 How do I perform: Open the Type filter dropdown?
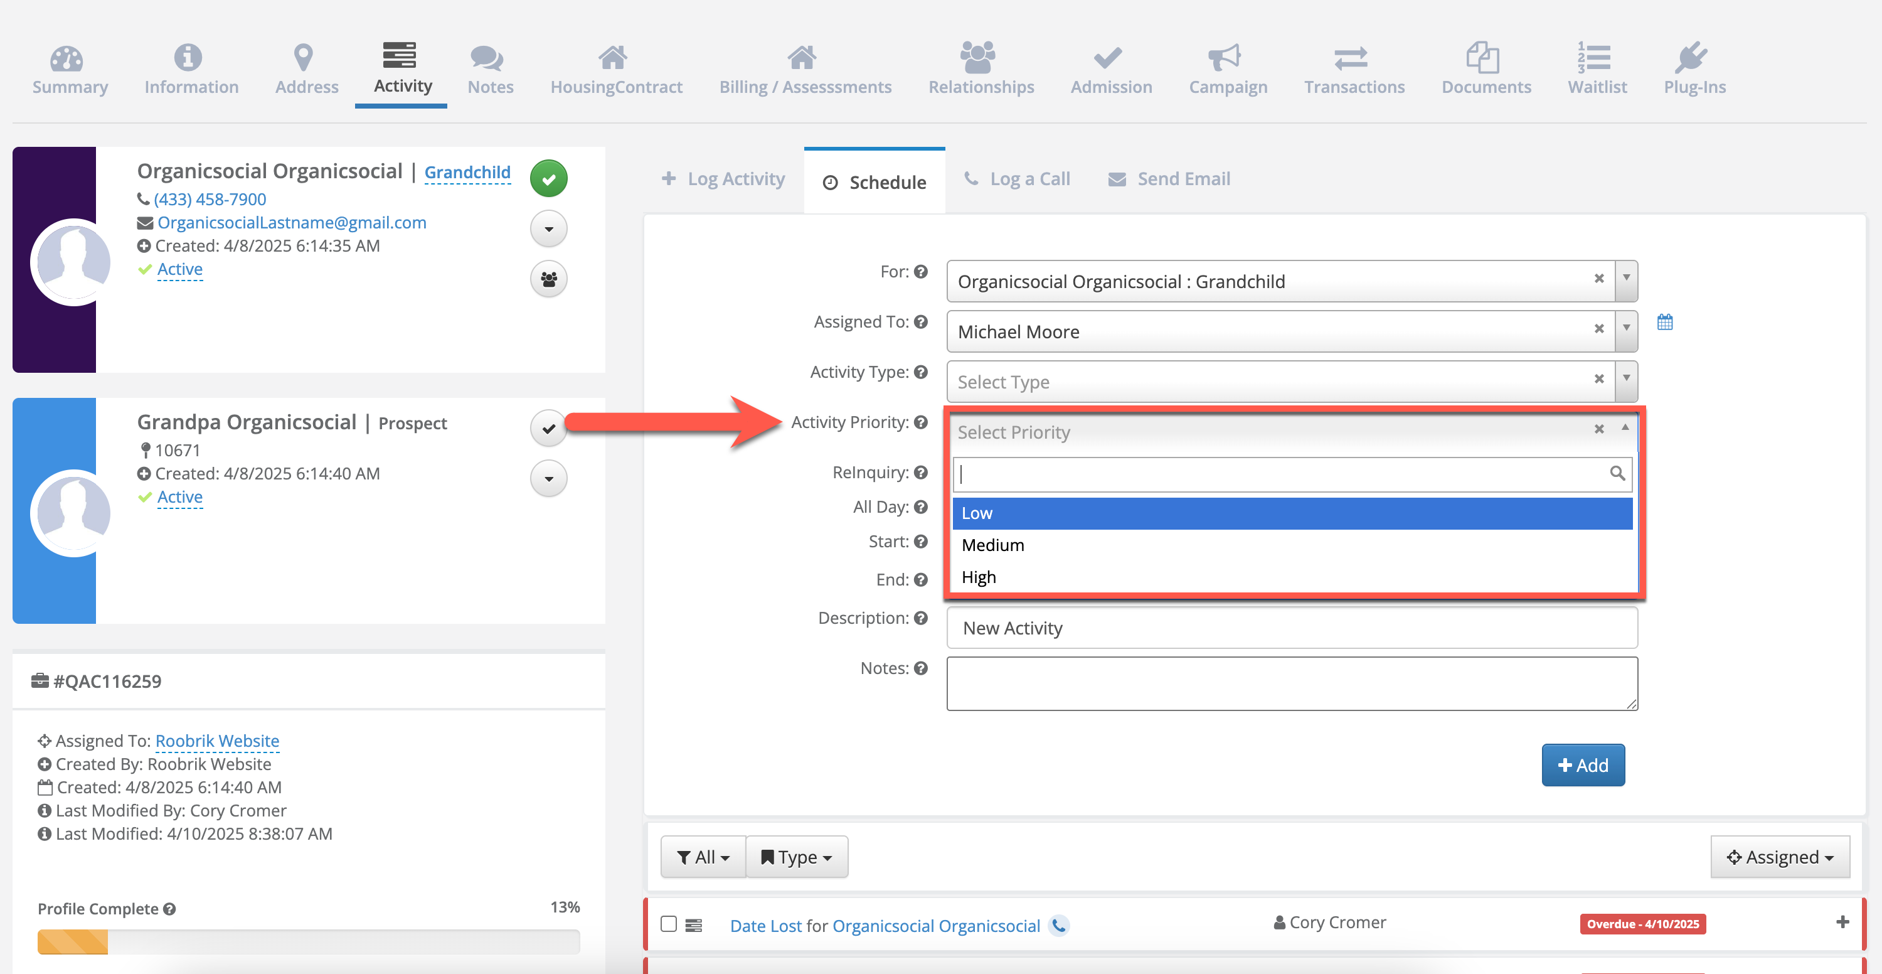(796, 857)
